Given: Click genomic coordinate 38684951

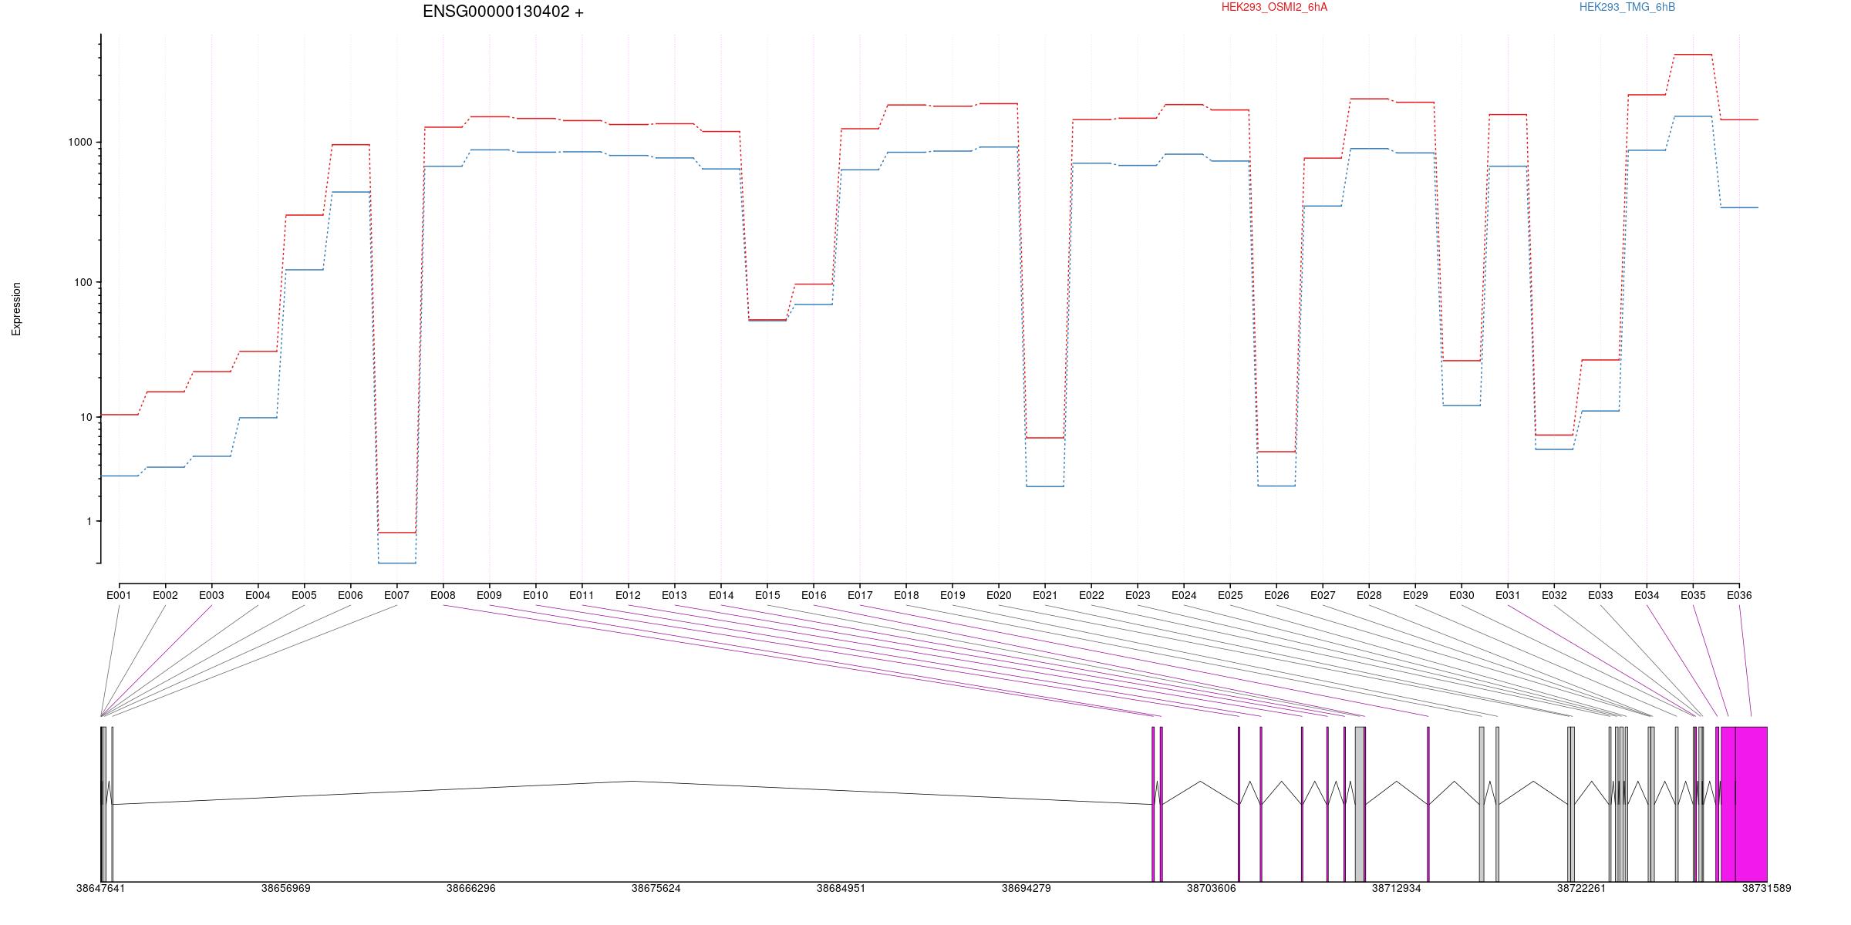Looking at the screenshot, I should [x=841, y=889].
